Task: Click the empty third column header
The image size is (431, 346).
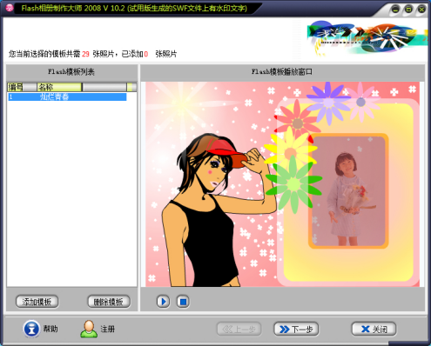Action: click(x=104, y=87)
